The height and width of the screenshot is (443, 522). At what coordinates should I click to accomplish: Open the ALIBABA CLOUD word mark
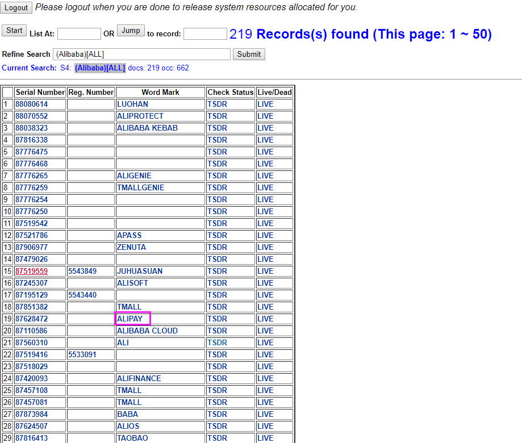click(147, 331)
